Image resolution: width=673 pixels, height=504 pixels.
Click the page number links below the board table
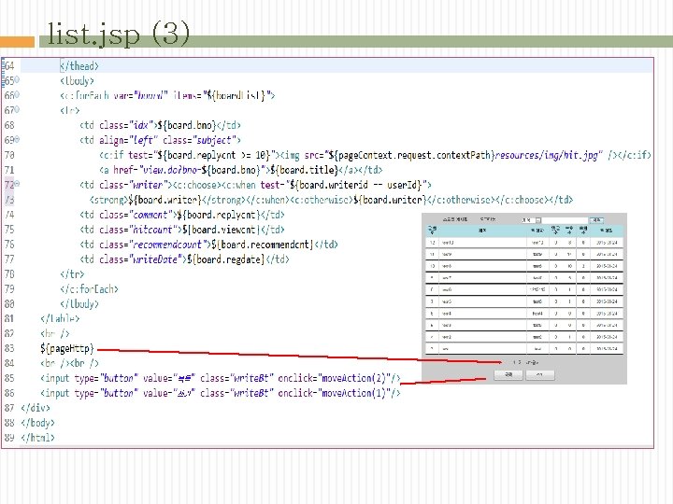pyautogui.click(x=525, y=362)
